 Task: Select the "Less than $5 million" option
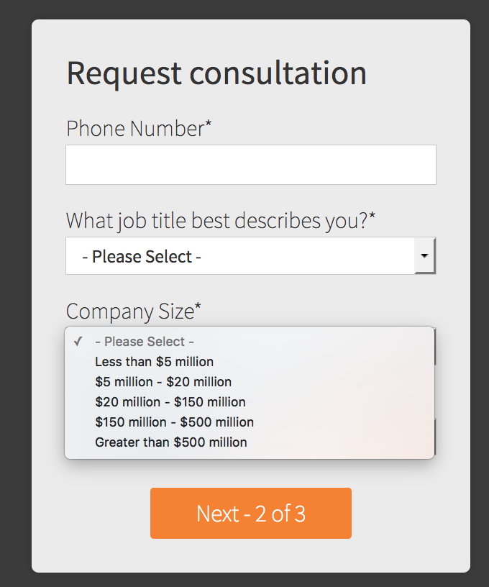(154, 362)
